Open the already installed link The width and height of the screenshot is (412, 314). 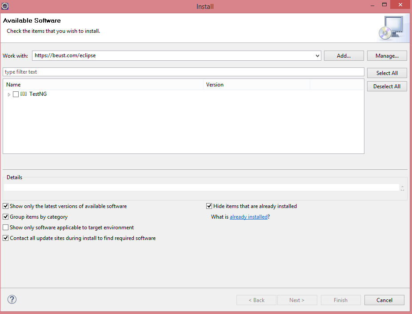[248, 217]
